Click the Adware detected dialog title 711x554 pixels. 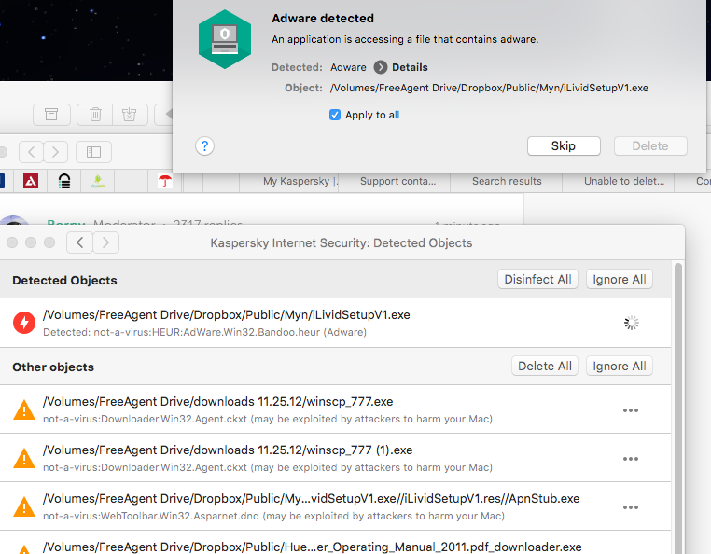point(323,18)
